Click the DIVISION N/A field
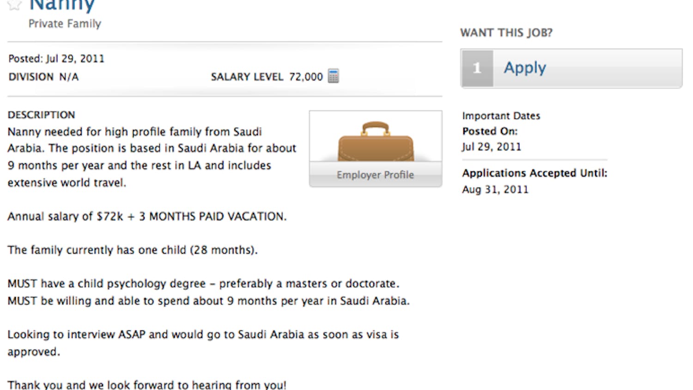The image size is (693, 390). (43, 77)
